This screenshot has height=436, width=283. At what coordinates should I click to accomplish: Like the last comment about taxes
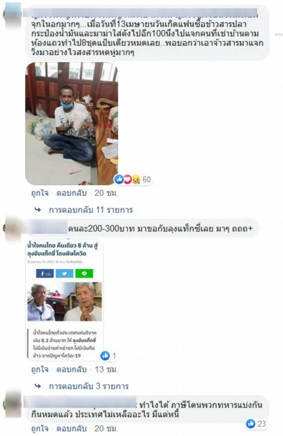(x=40, y=429)
